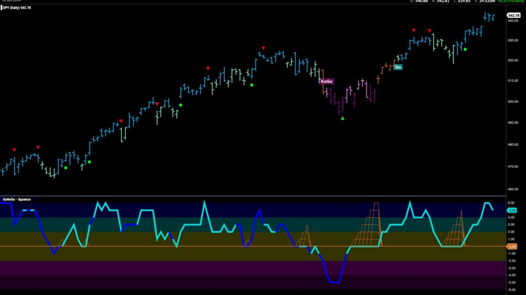The height and width of the screenshot is (295, 526).
Task: Click the 510.00 price axis label
Action: pyautogui.click(x=514, y=81)
